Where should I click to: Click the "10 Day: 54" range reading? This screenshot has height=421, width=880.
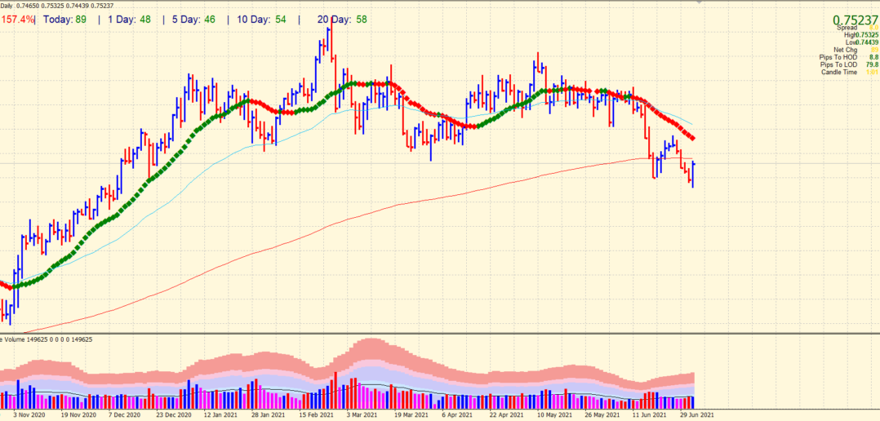(262, 20)
